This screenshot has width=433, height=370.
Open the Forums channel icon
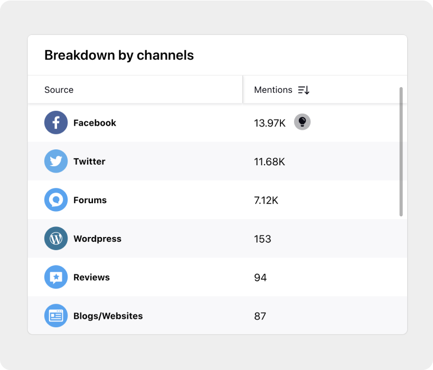(55, 200)
